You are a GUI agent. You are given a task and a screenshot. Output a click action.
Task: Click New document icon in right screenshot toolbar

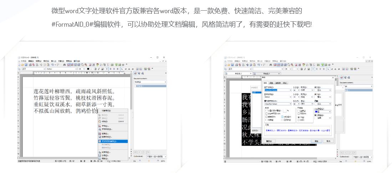click(225, 65)
